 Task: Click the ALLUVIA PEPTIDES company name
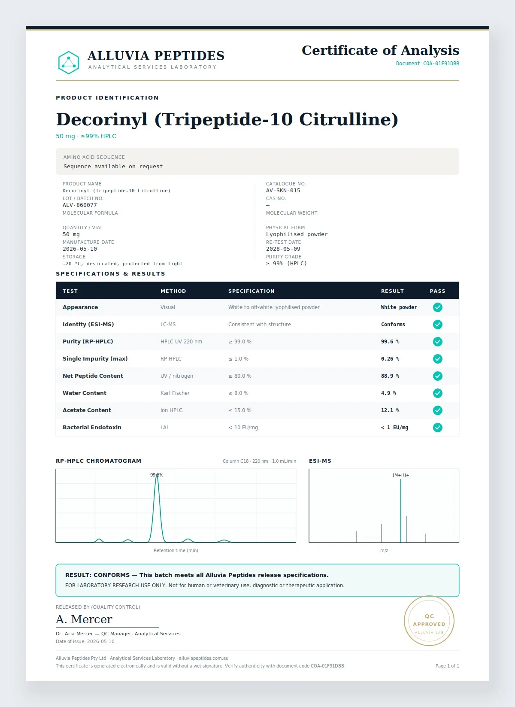coord(156,56)
